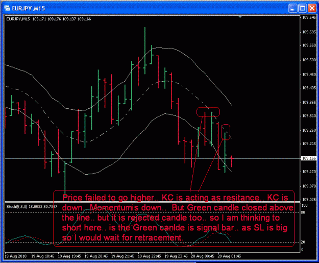Click the 109.595 price scale value
The width and height of the screenshot is (319, 263).
pos(309,32)
